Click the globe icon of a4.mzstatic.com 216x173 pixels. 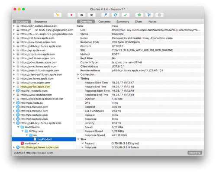click(x=18, y=107)
